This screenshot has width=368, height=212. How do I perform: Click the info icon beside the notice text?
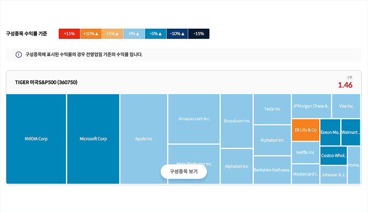pos(18,54)
